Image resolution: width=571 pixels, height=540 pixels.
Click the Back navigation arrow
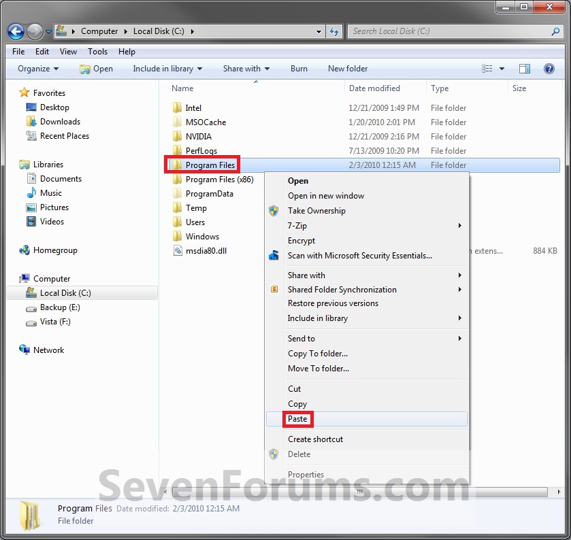click(x=16, y=32)
